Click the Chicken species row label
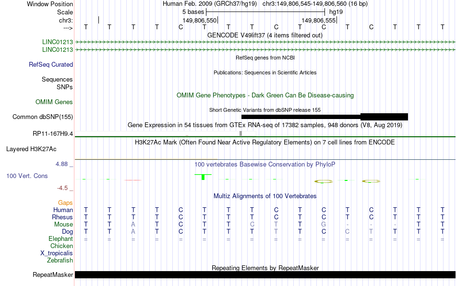456x286 pixels. pos(61,246)
